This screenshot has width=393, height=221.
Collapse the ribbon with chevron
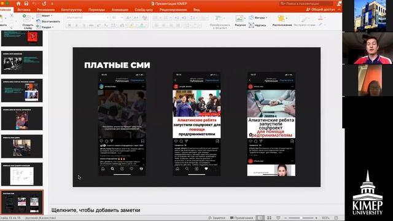tap(339, 10)
